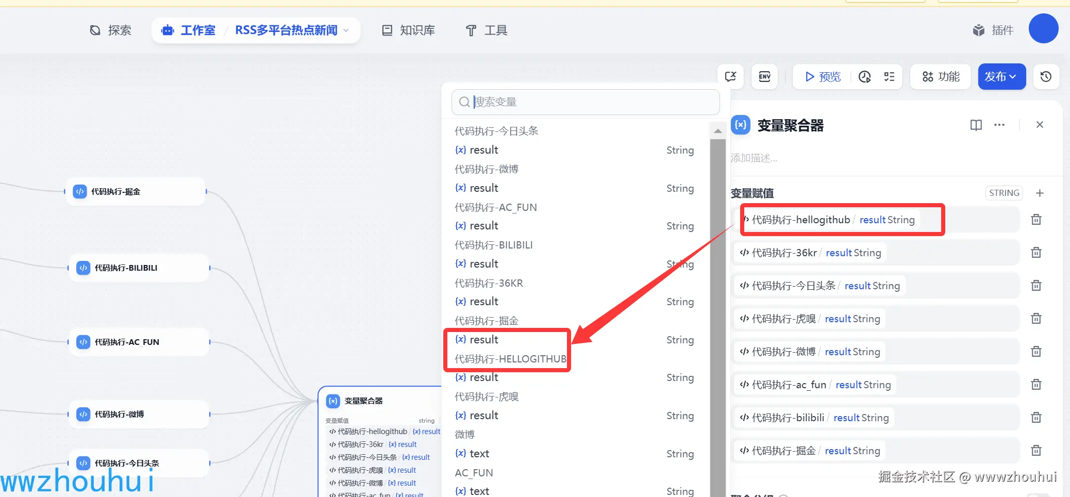Open the run history clock icon
1070x497 pixels.
pos(864,77)
